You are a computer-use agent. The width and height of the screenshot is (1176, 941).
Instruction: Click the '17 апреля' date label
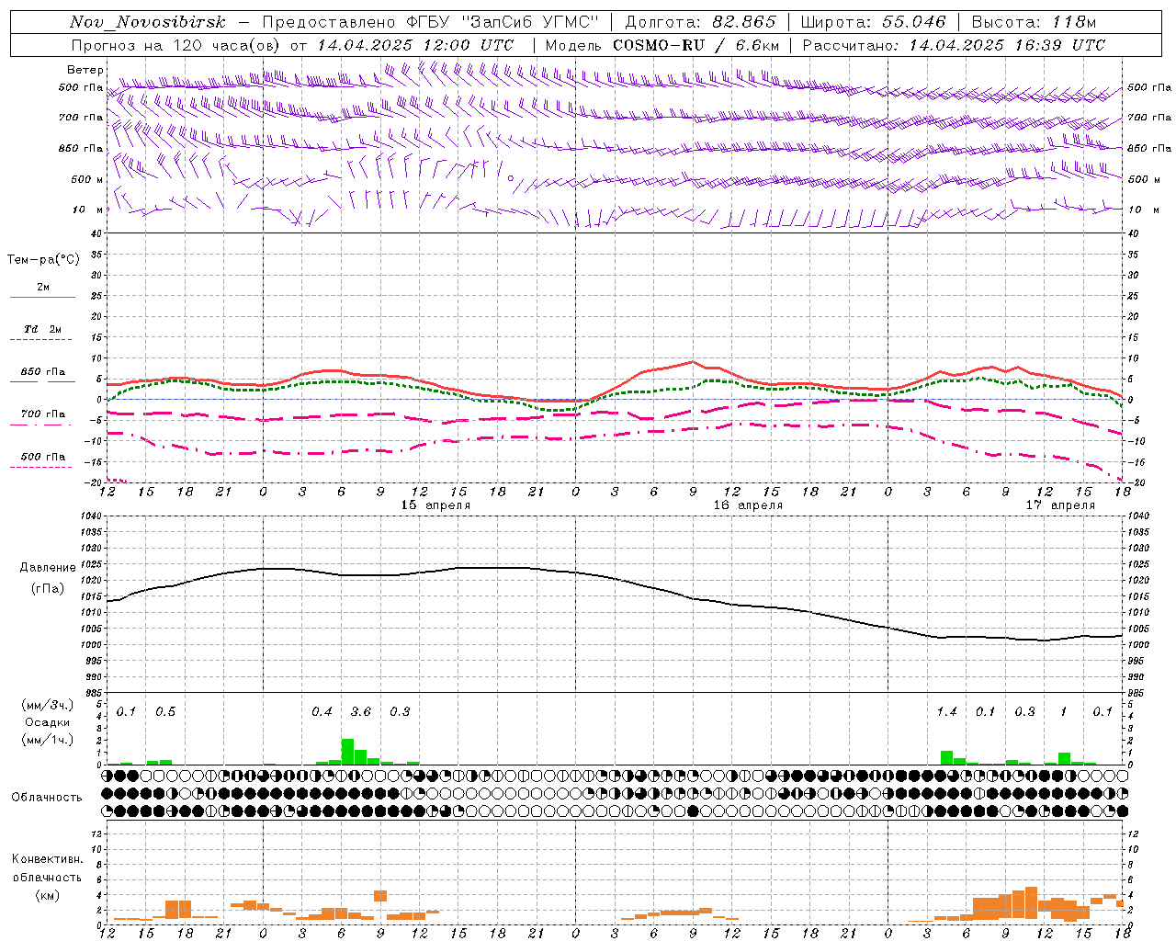[1060, 505]
